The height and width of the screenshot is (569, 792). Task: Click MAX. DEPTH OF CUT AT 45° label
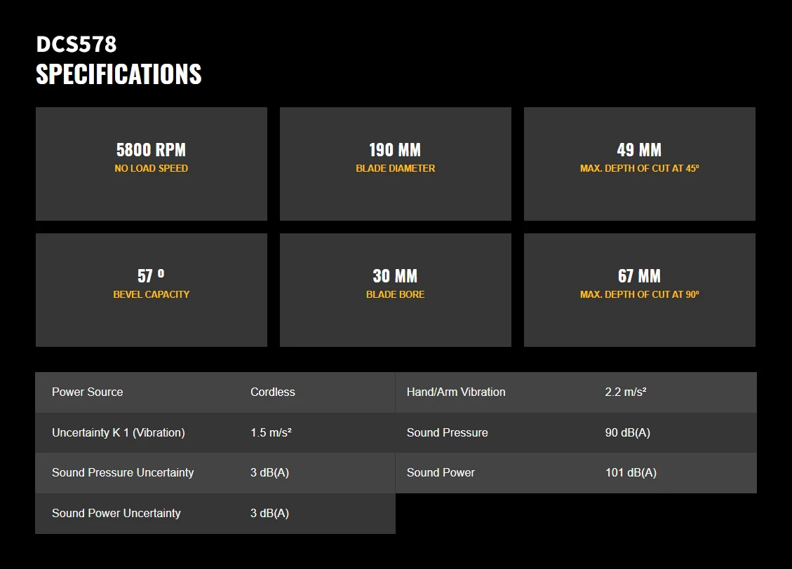click(640, 168)
